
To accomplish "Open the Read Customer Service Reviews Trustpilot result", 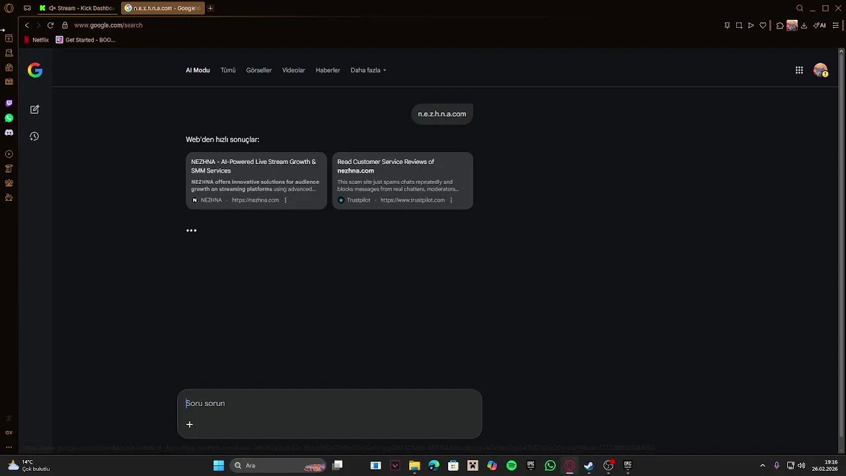I will pos(403,180).
